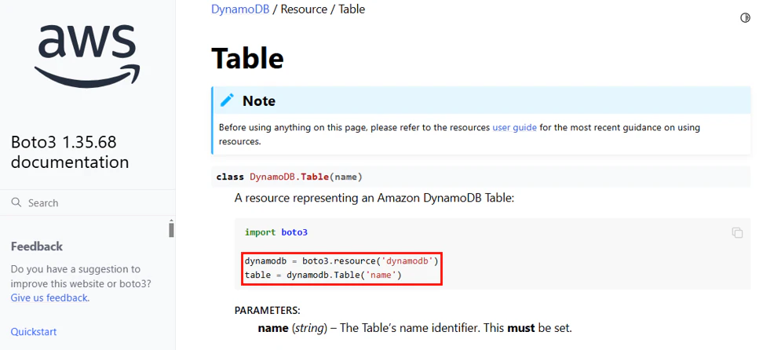The image size is (770, 350).
Task: Click the Search input field
Action: (x=87, y=202)
